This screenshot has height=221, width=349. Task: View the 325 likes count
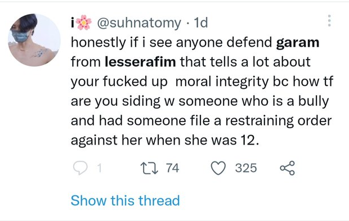pyautogui.click(x=246, y=168)
